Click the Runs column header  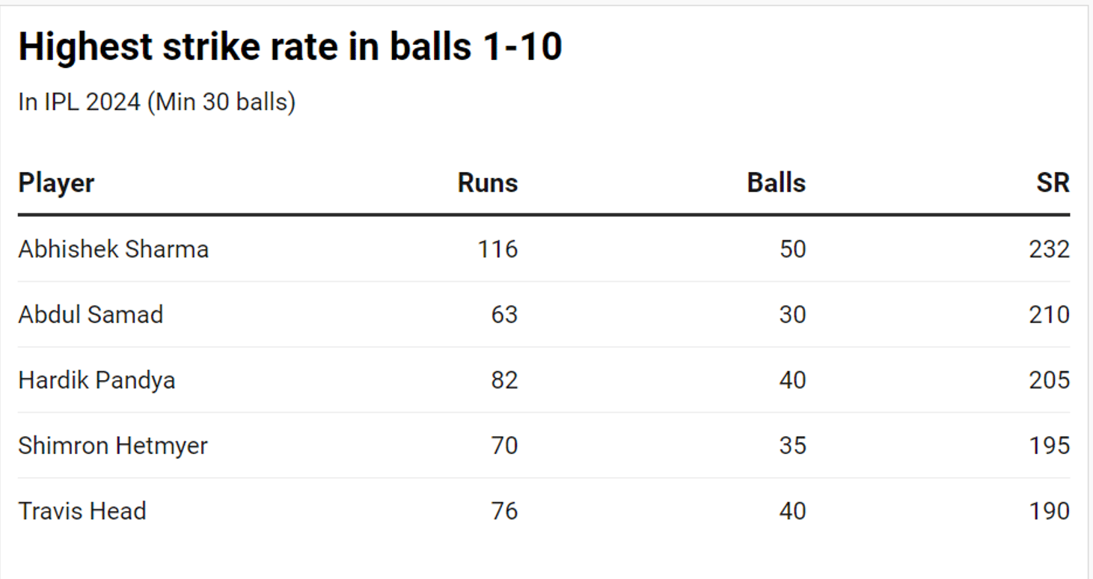pos(487,183)
